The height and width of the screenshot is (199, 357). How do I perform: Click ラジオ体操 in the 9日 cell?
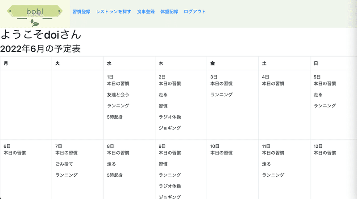point(170,186)
